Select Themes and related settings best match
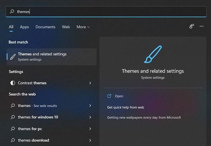Image resolution: width=211 pixels, height=146 pixels. pos(52,57)
